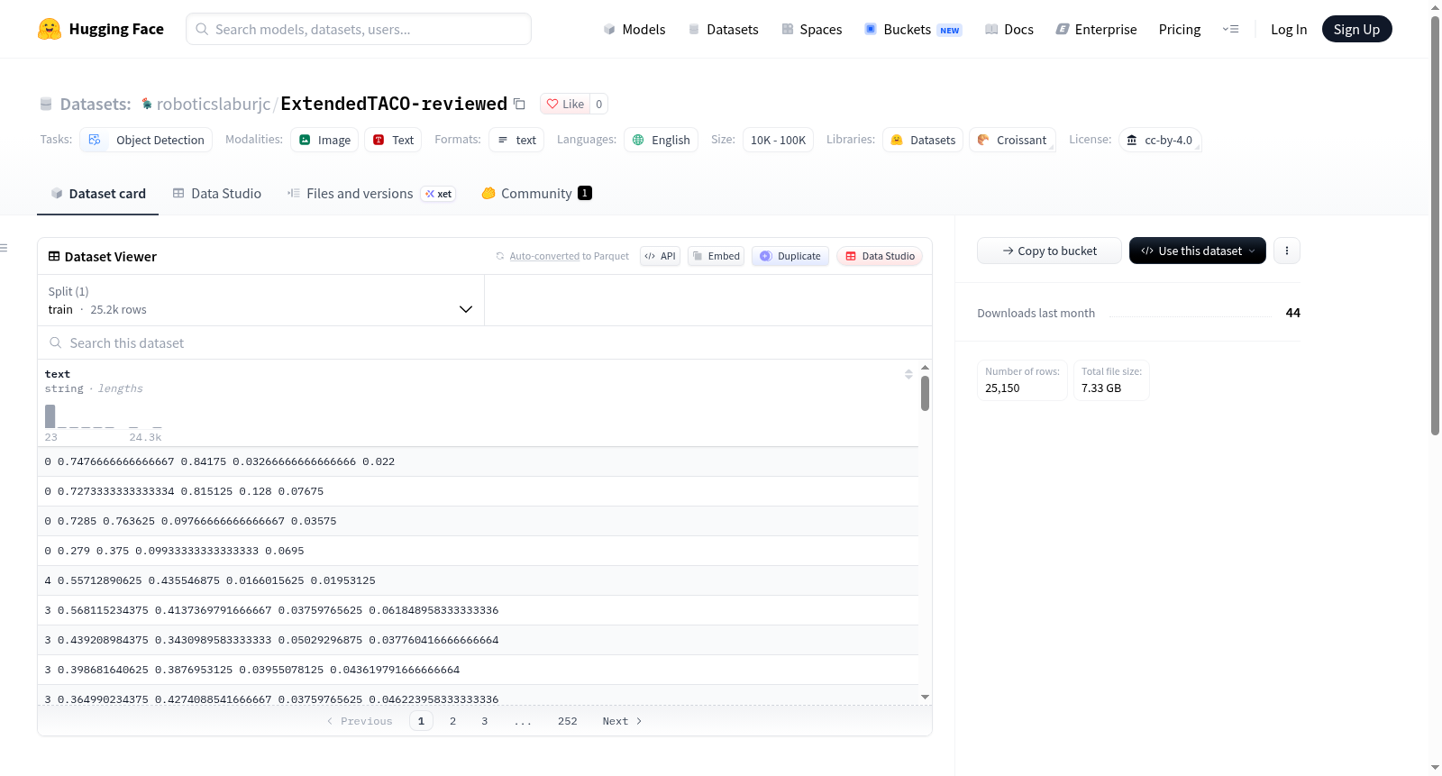Click the text lengths histogram bar
Image resolution: width=1442 pixels, height=776 pixels.
[50, 416]
